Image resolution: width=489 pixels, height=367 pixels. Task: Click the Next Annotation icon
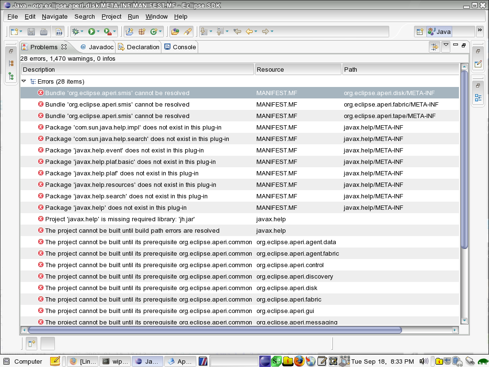click(204, 32)
